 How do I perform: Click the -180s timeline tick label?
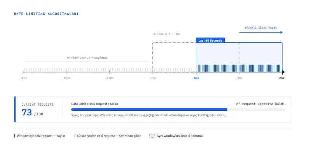23,78
